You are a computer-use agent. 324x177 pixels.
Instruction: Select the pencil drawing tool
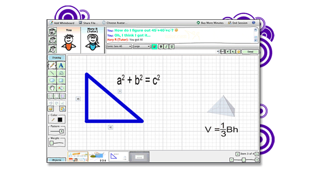(52, 65)
